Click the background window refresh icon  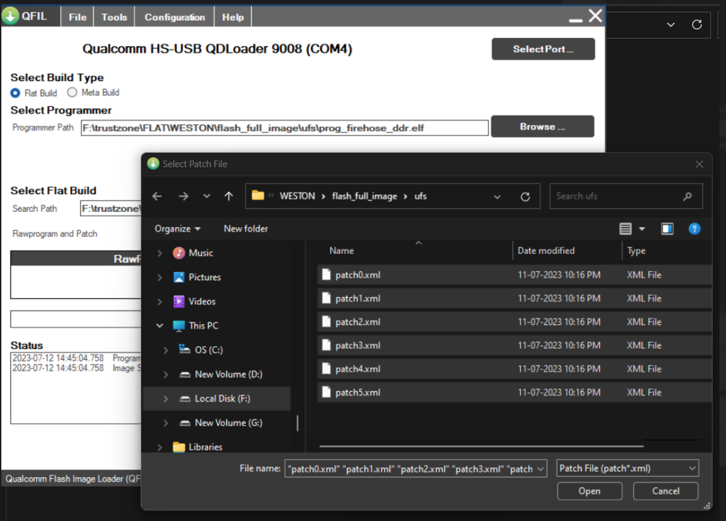[x=697, y=25]
